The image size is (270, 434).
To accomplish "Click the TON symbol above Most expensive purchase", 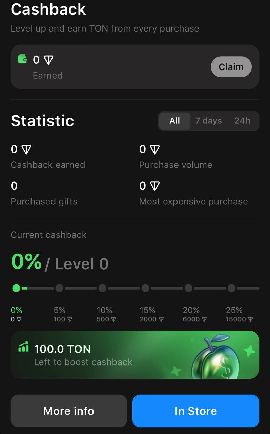I will (154, 186).
